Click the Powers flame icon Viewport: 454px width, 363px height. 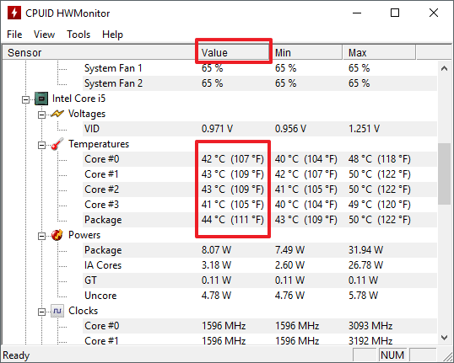coord(57,235)
